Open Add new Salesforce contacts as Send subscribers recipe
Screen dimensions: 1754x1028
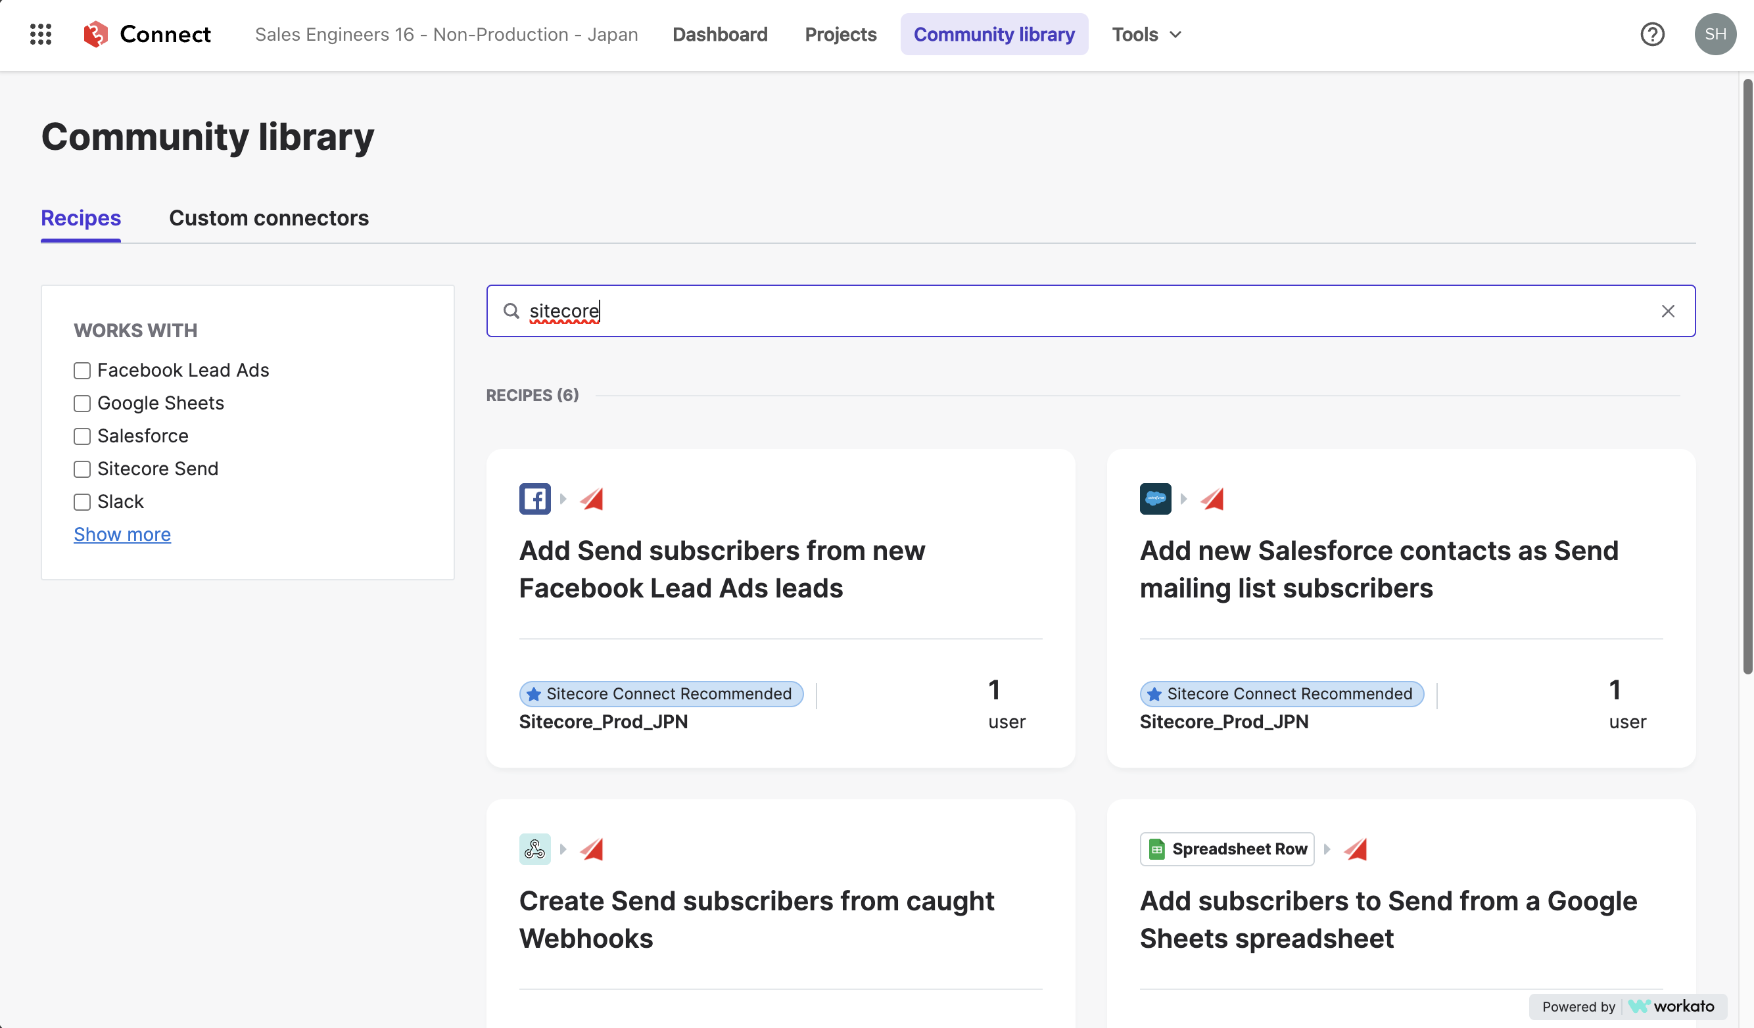pyautogui.click(x=1379, y=569)
